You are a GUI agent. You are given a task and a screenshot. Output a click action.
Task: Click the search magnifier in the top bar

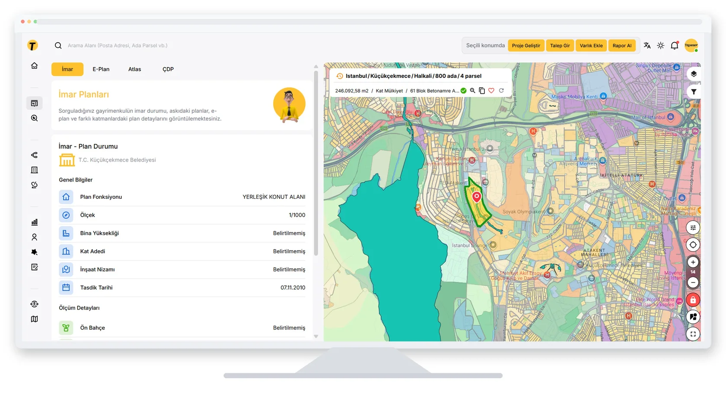pyautogui.click(x=58, y=45)
